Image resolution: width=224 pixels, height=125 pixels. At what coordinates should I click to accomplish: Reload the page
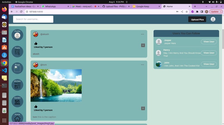tap(21, 12)
